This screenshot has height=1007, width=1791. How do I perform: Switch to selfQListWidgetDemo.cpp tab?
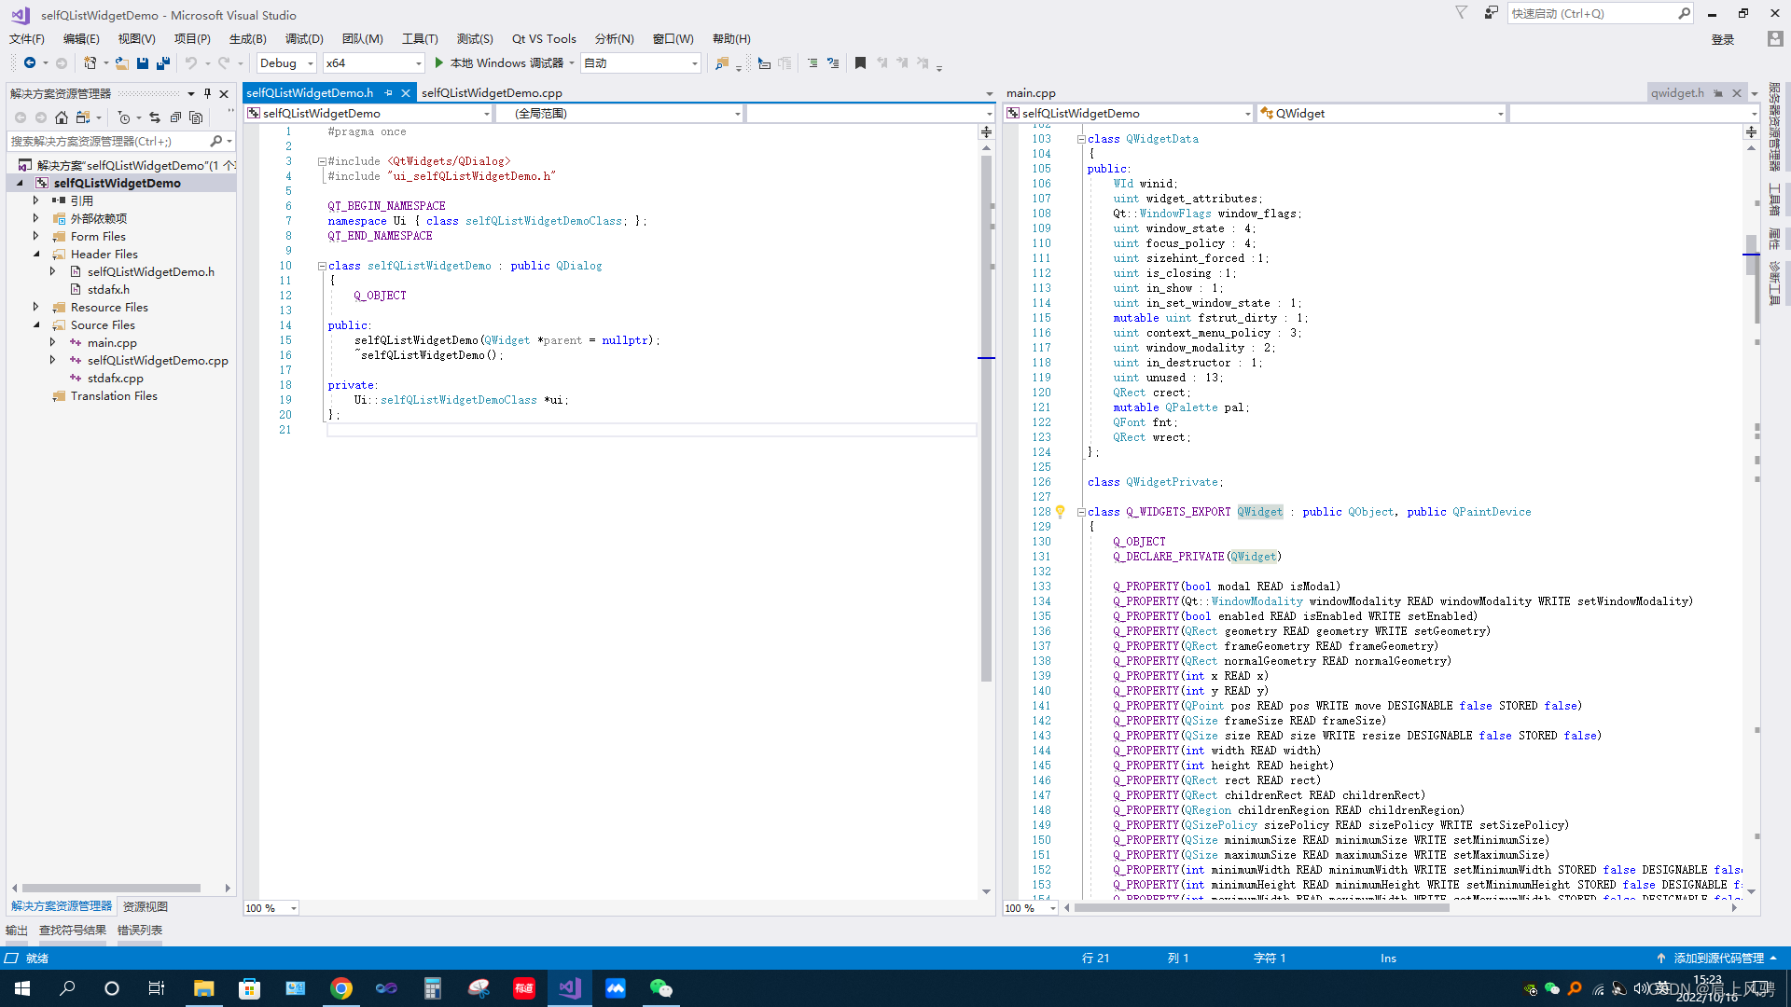click(492, 92)
